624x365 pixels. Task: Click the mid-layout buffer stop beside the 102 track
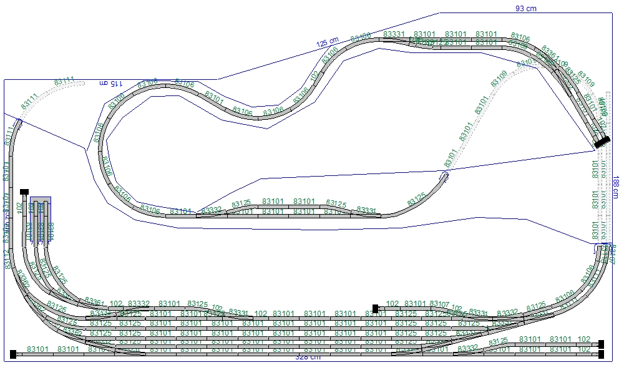click(x=375, y=308)
